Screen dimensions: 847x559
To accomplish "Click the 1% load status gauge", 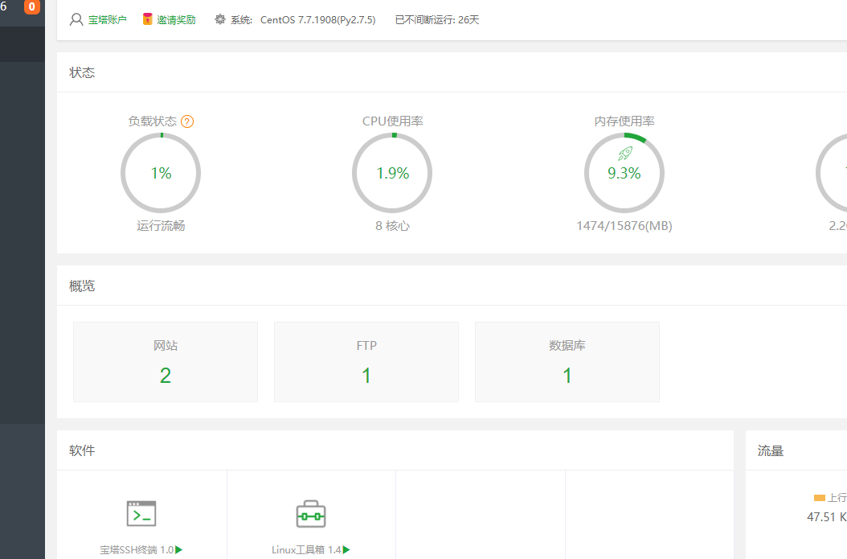I will coord(161,173).
